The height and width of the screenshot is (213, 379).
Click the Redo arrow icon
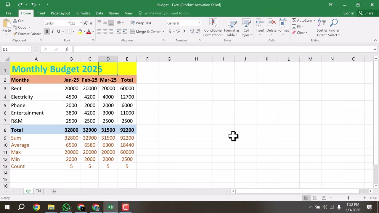pos(20,5)
